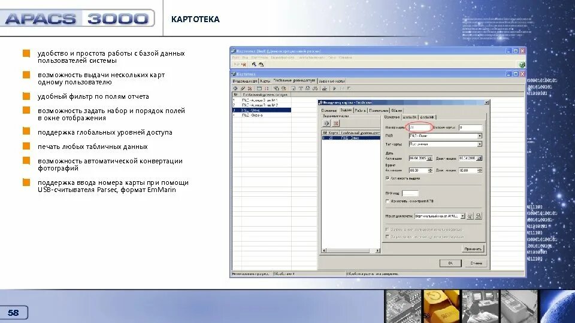The width and height of the screenshot is (575, 323).
Task: Switch to the Apollo MK tab
Action: tap(427, 117)
